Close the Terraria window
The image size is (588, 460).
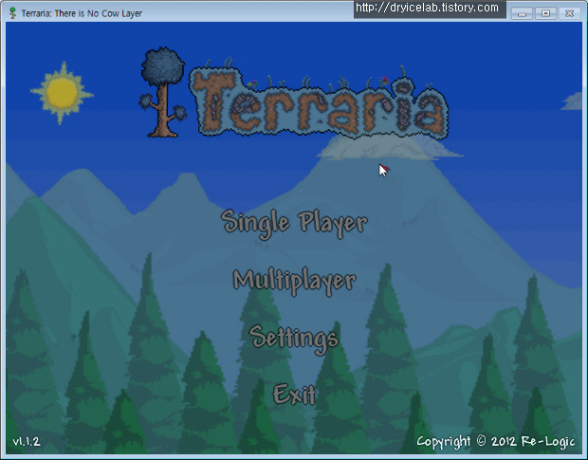570,14
